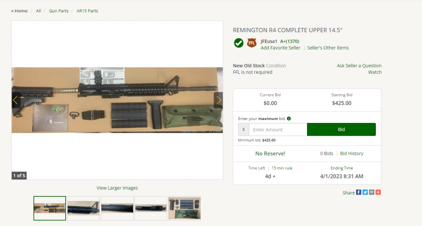Show next image with right arrow
422x226 pixels.
(218, 100)
